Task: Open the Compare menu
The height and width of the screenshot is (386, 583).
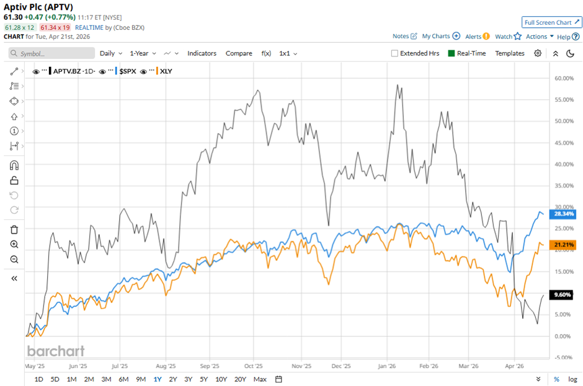Action: click(239, 53)
